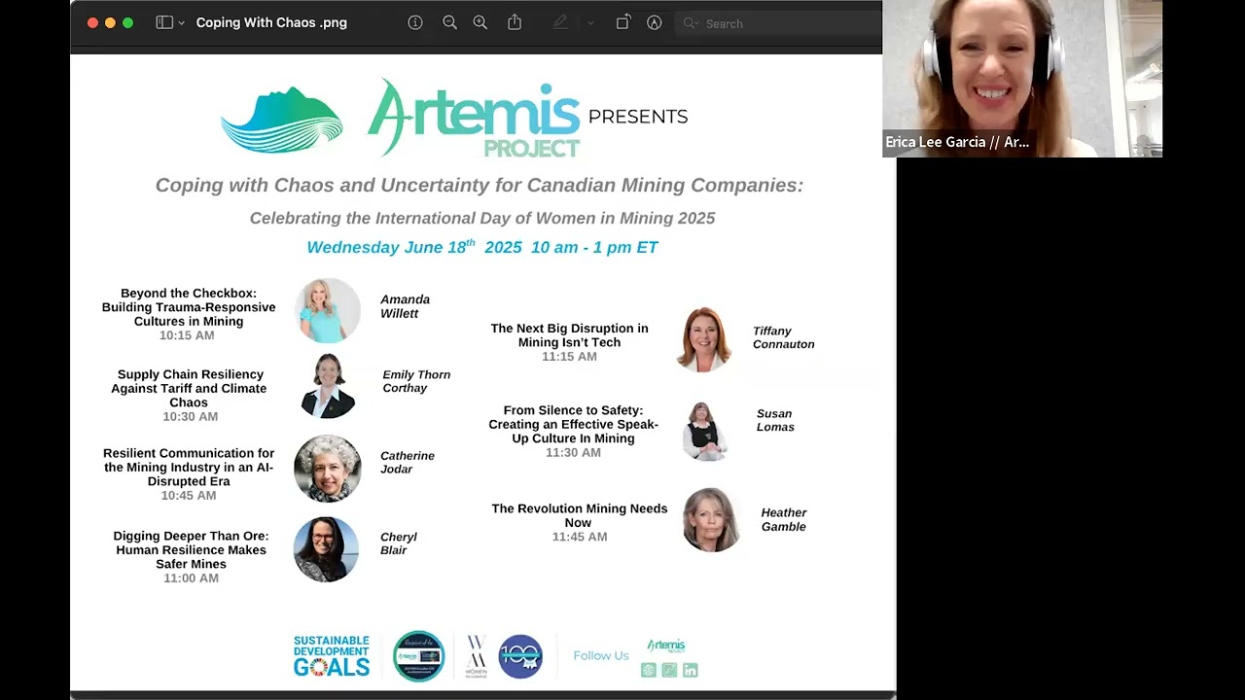Click the Beyond the Checkbox session title
This screenshot has height=700, width=1245.
coord(189,307)
